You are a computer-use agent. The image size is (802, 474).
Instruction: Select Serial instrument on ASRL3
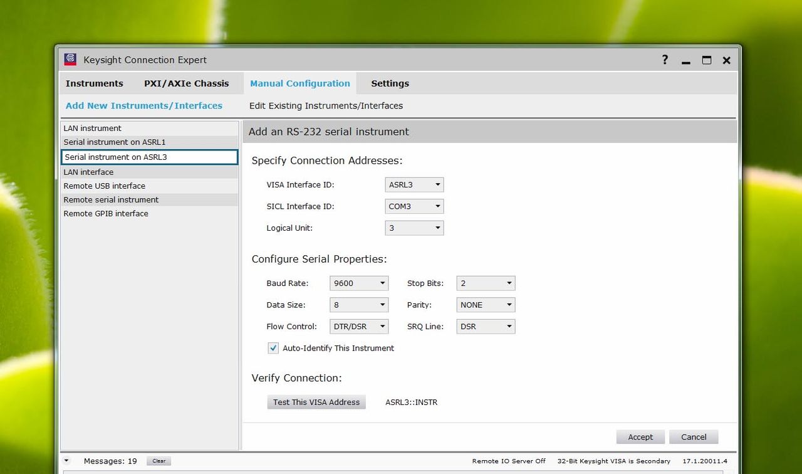click(149, 157)
